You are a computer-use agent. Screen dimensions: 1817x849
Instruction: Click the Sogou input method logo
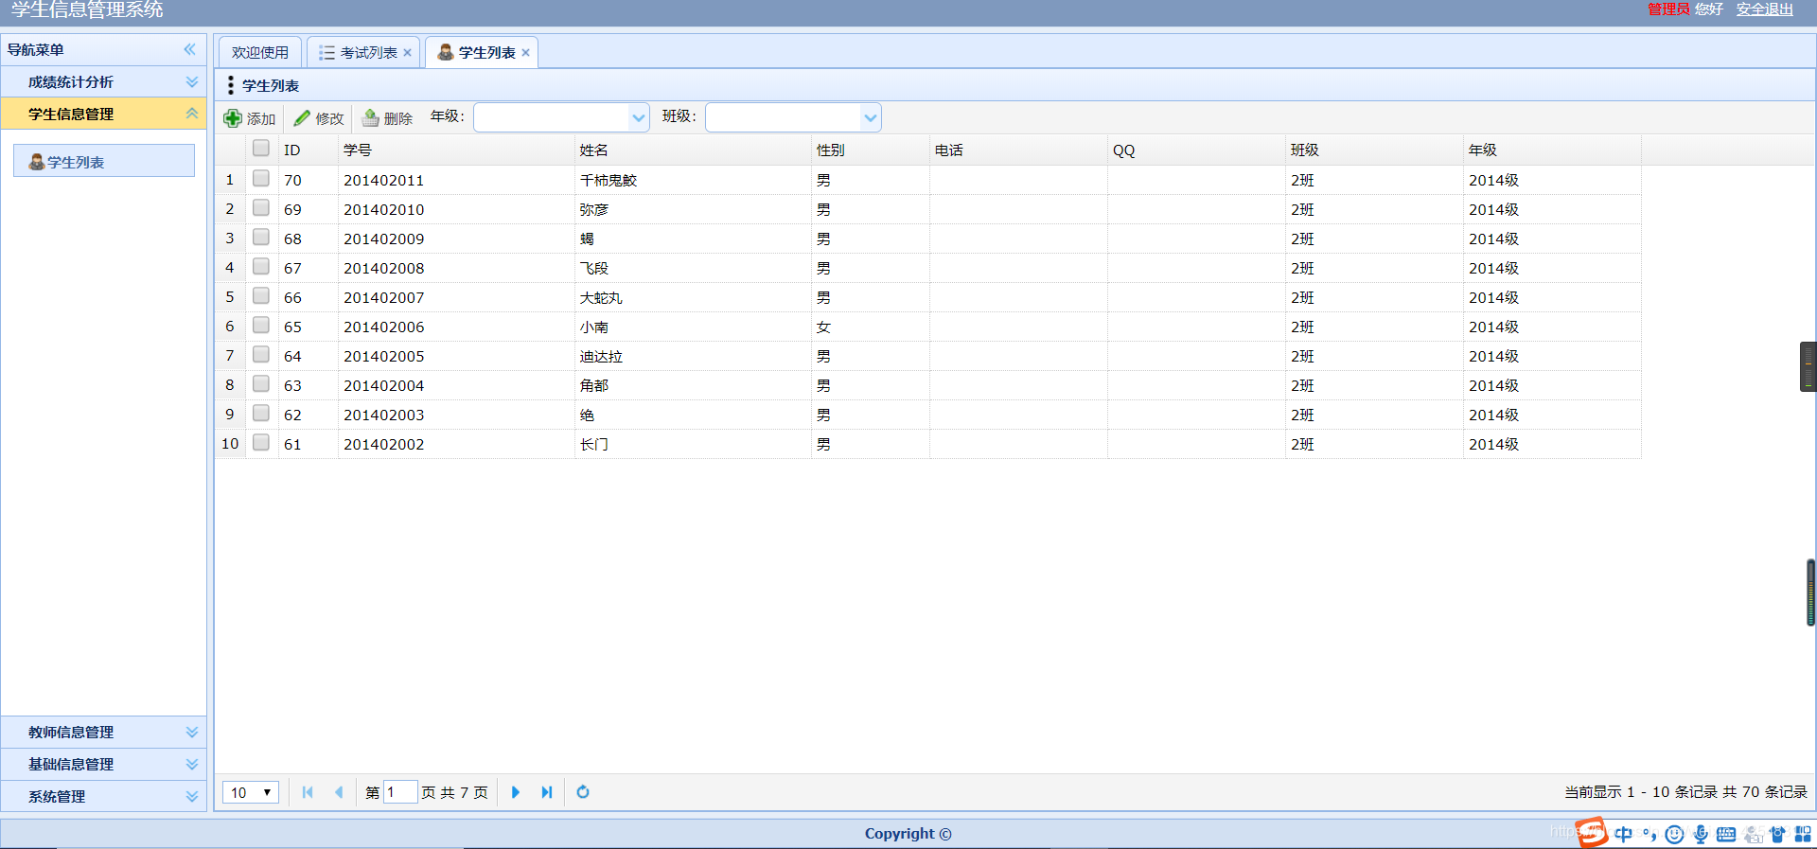pos(1592,832)
